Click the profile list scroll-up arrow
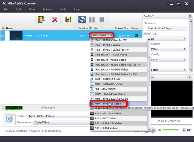Screen dimensions: 194x142 click(149, 39)
